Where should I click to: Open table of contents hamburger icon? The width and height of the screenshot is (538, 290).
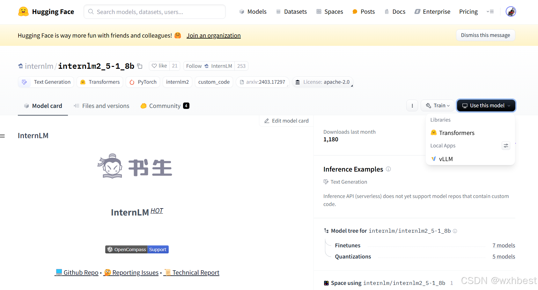coord(3,136)
